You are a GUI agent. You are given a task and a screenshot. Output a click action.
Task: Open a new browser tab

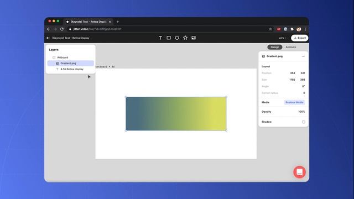click(118, 22)
